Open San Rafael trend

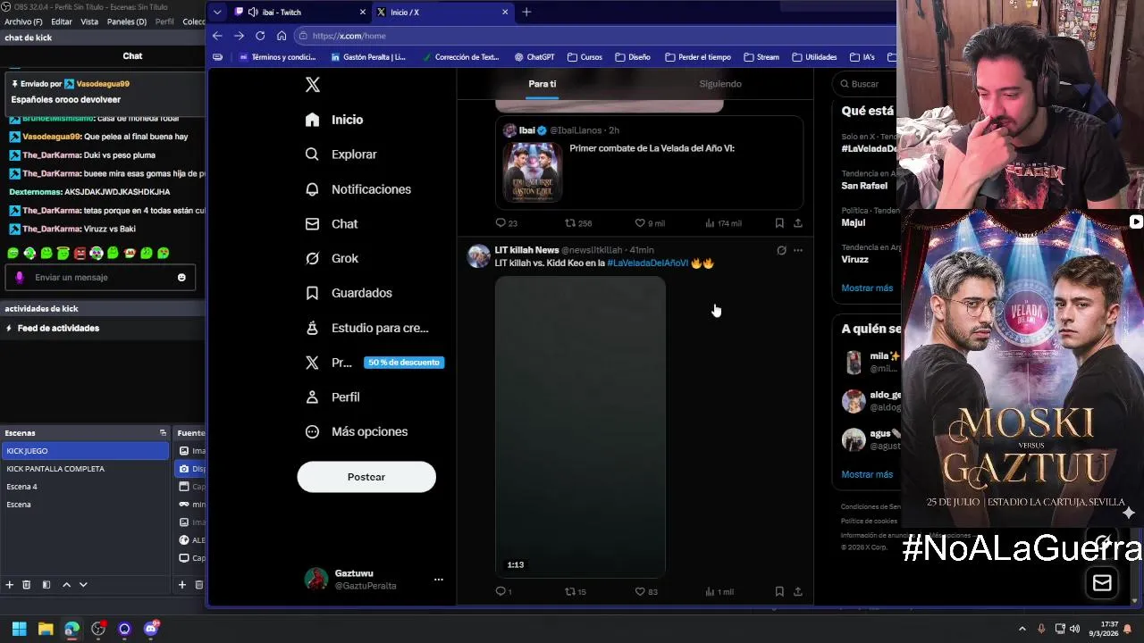pos(864,186)
